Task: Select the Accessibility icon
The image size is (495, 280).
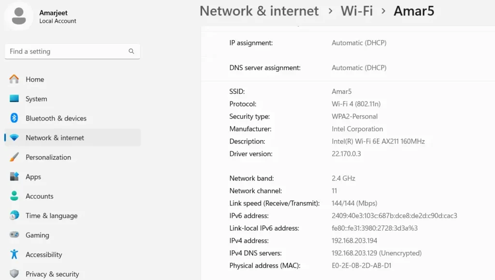Action: coord(14,254)
